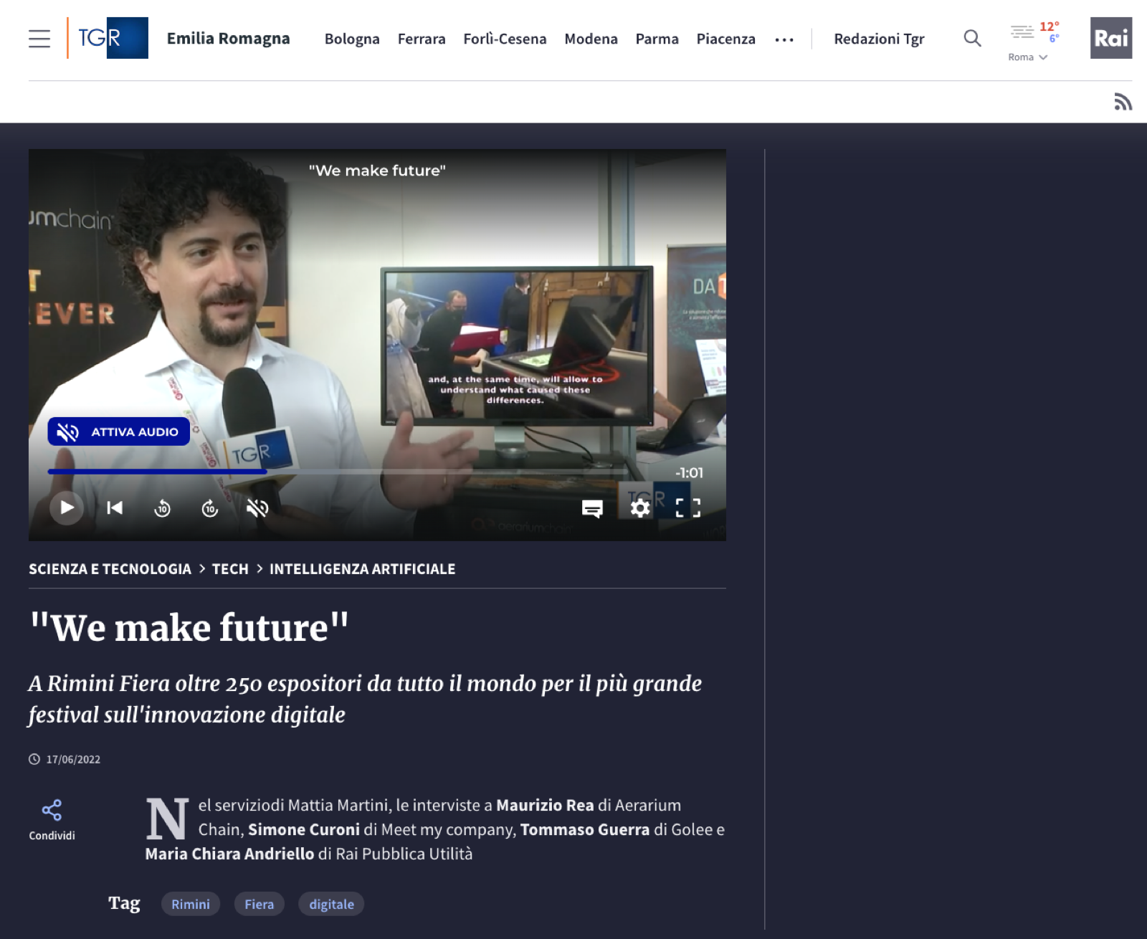Screen dimensions: 1147x939
Task: Open the Ferrara menu item
Action: click(422, 39)
